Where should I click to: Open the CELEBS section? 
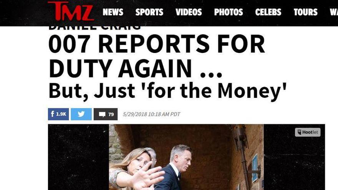coord(268,12)
